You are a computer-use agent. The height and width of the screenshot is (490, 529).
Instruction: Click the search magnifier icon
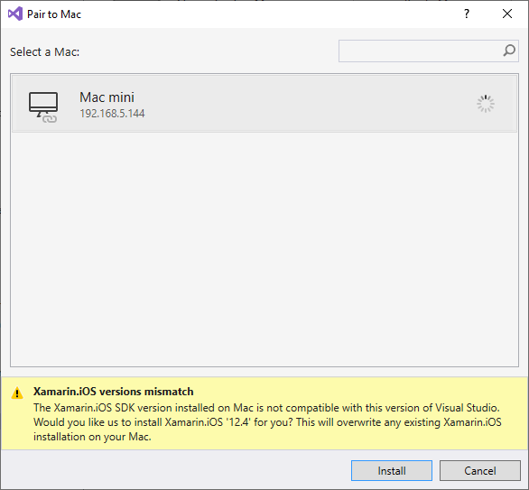tap(509, 51)
